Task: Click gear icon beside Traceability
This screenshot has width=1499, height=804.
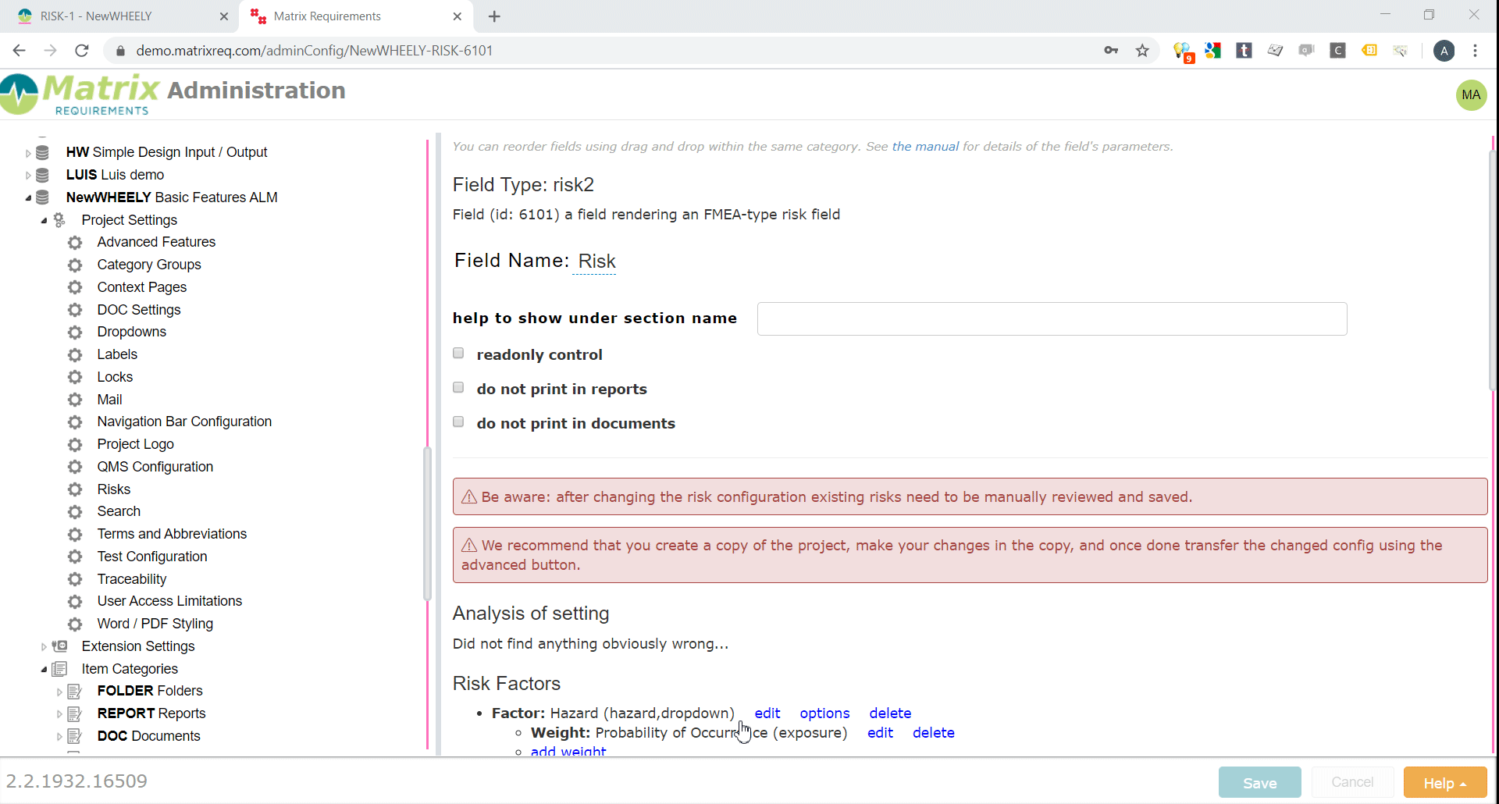Action: 75,579
